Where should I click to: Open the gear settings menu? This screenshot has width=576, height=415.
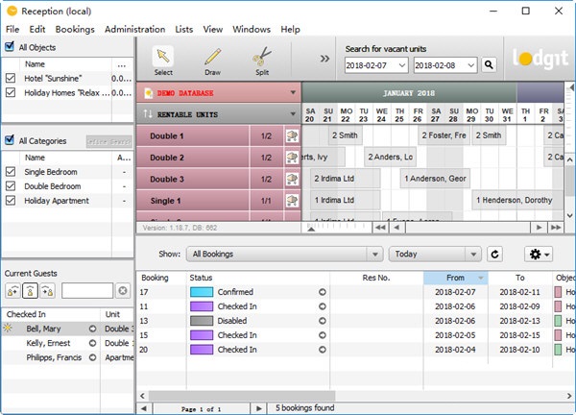click(x=539, y=254)
